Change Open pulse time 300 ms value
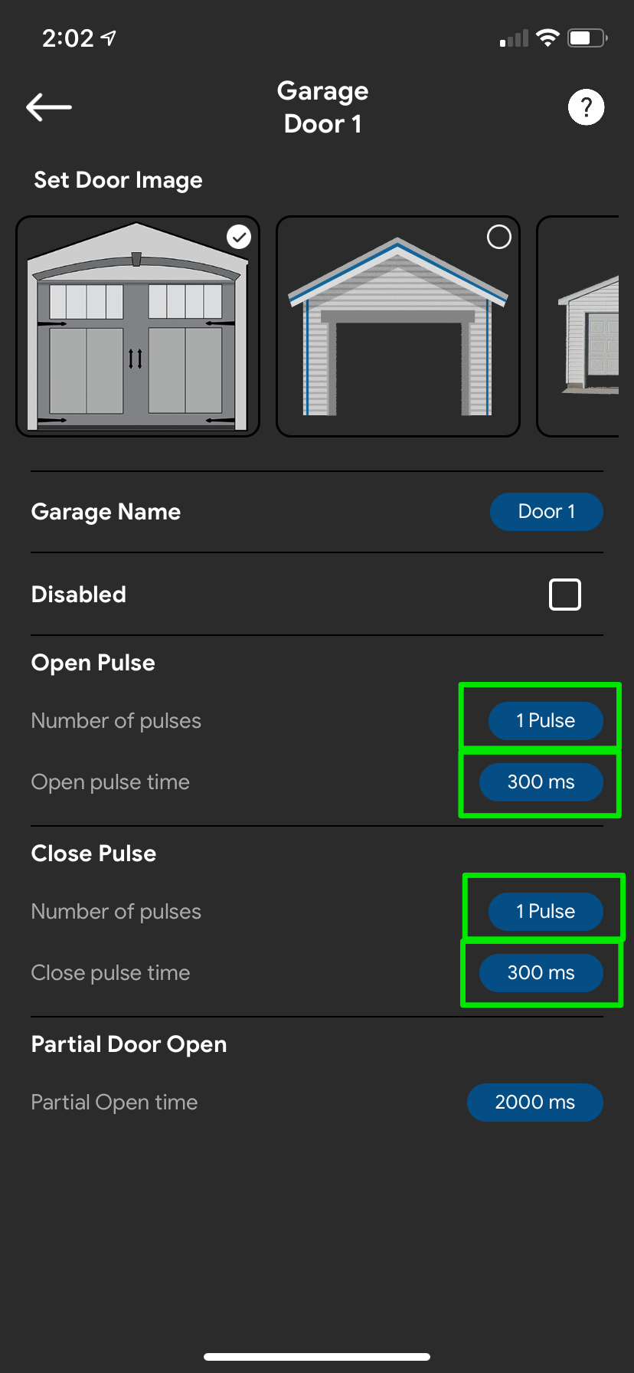Screen dimensions: 634x1373 coord(541,782)
